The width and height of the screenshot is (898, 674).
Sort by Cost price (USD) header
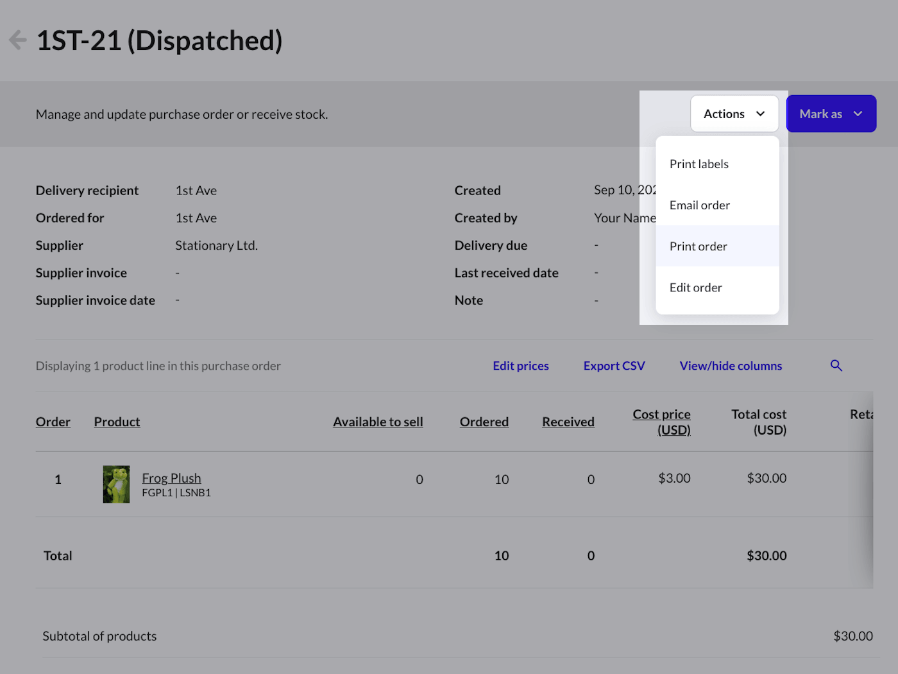(x=662, y=422)
